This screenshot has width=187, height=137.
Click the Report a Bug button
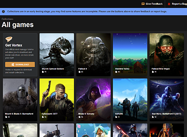[x=177, y=4]
